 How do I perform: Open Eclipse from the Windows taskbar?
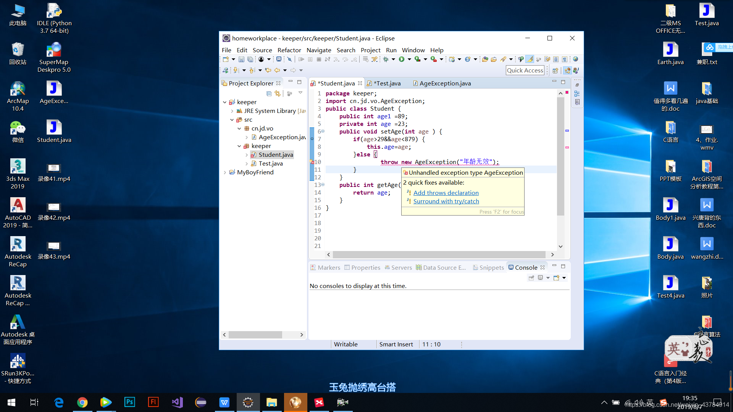(201, 402)
